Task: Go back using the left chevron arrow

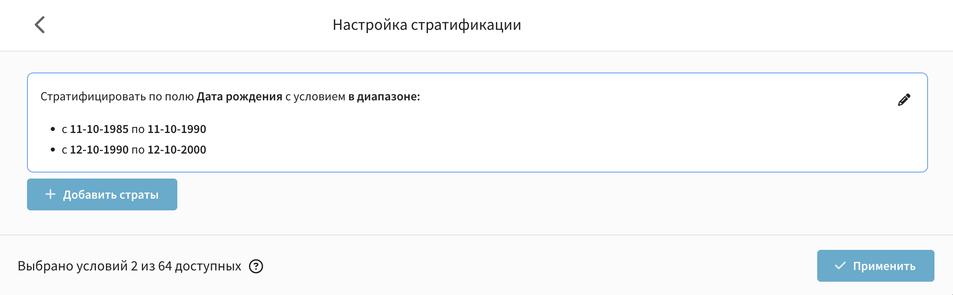Action: point(40,25)
